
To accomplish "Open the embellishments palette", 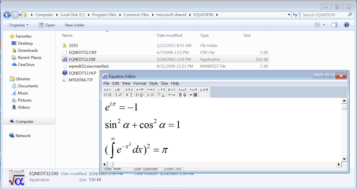I will (129, 89).
